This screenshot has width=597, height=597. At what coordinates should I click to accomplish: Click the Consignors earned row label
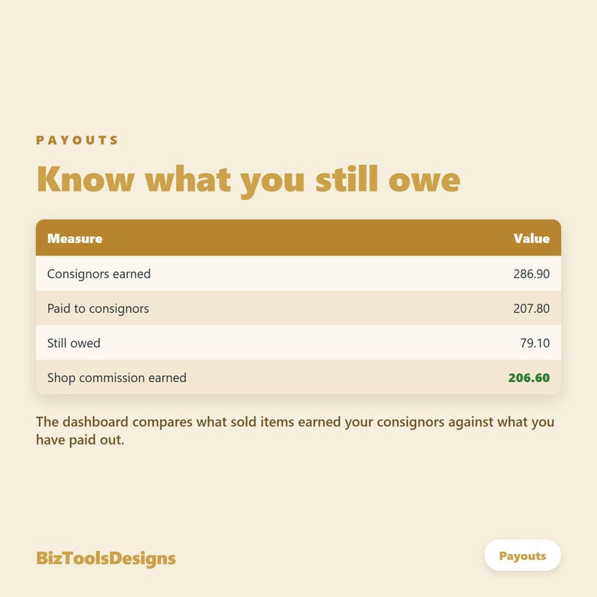(x=99, y=274)
